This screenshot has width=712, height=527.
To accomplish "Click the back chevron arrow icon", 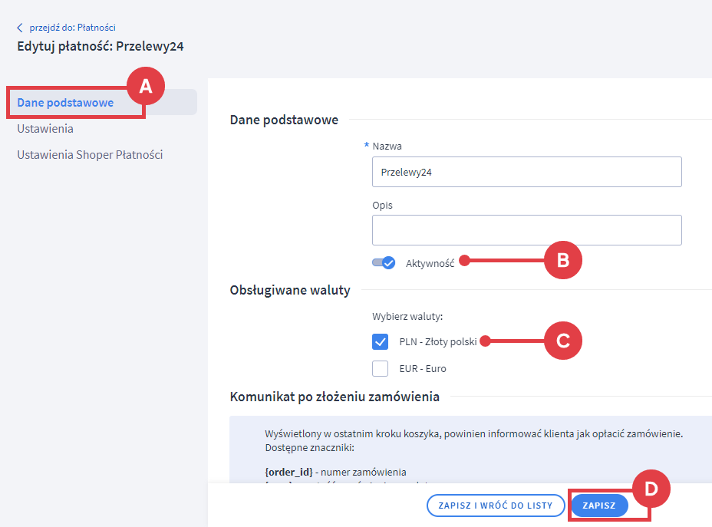I will click(20, 28).
